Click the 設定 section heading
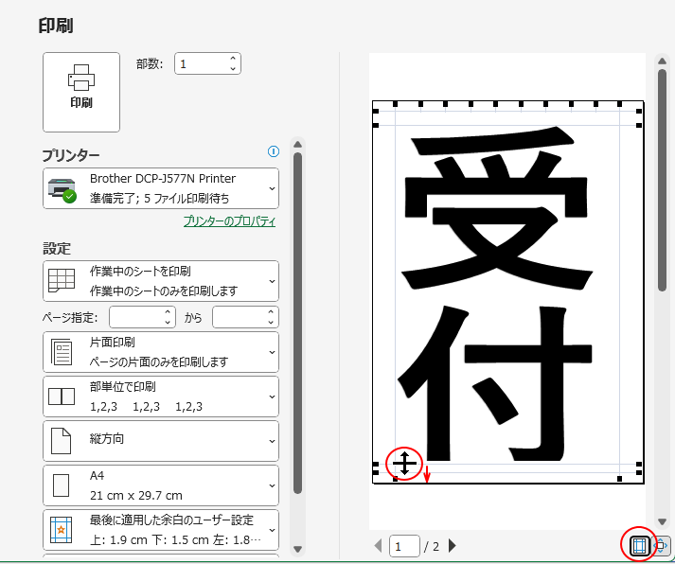 click(x=57, y=248)
